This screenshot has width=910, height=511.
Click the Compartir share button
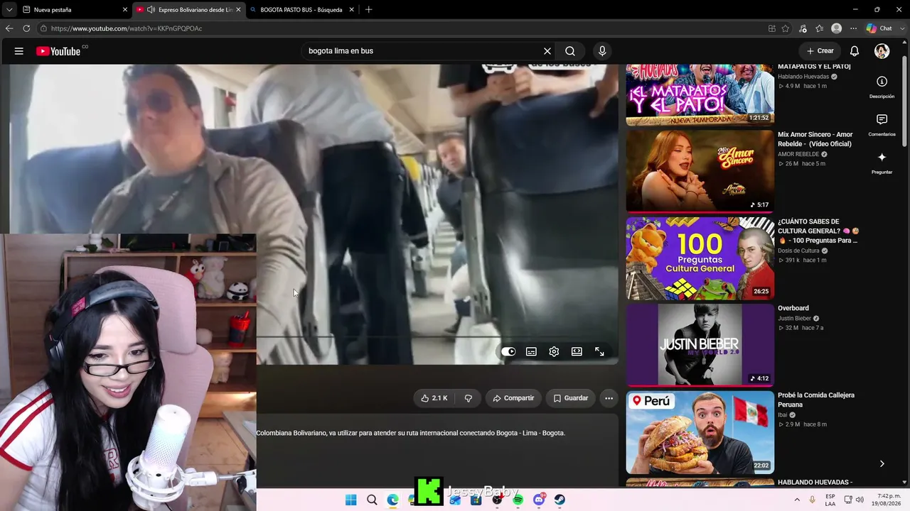(x=513, y=398)
